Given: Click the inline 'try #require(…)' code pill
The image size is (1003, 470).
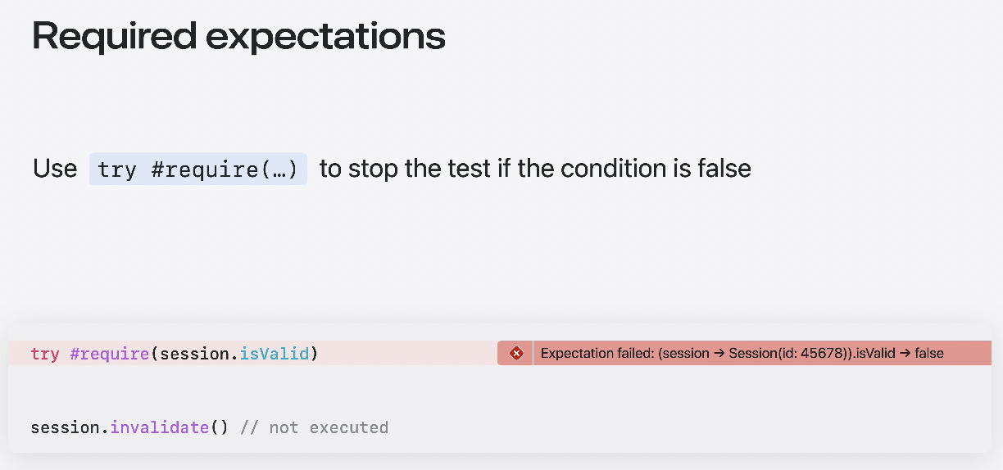Looking at the screenshot, I should click(198, 169).
